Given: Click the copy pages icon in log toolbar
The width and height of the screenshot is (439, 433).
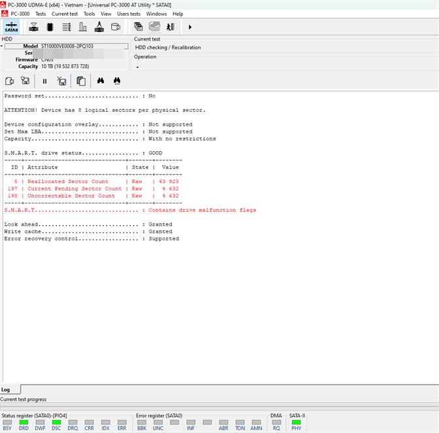Looking at the screenshot, I should point(81,81).
